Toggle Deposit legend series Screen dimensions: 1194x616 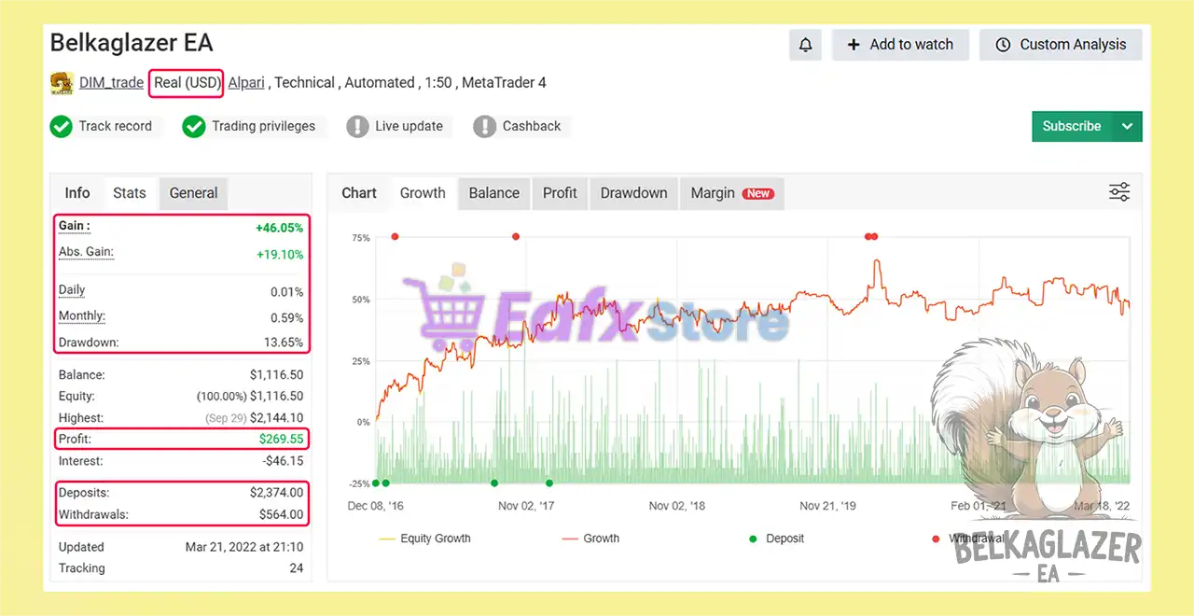tap(776, 539)
